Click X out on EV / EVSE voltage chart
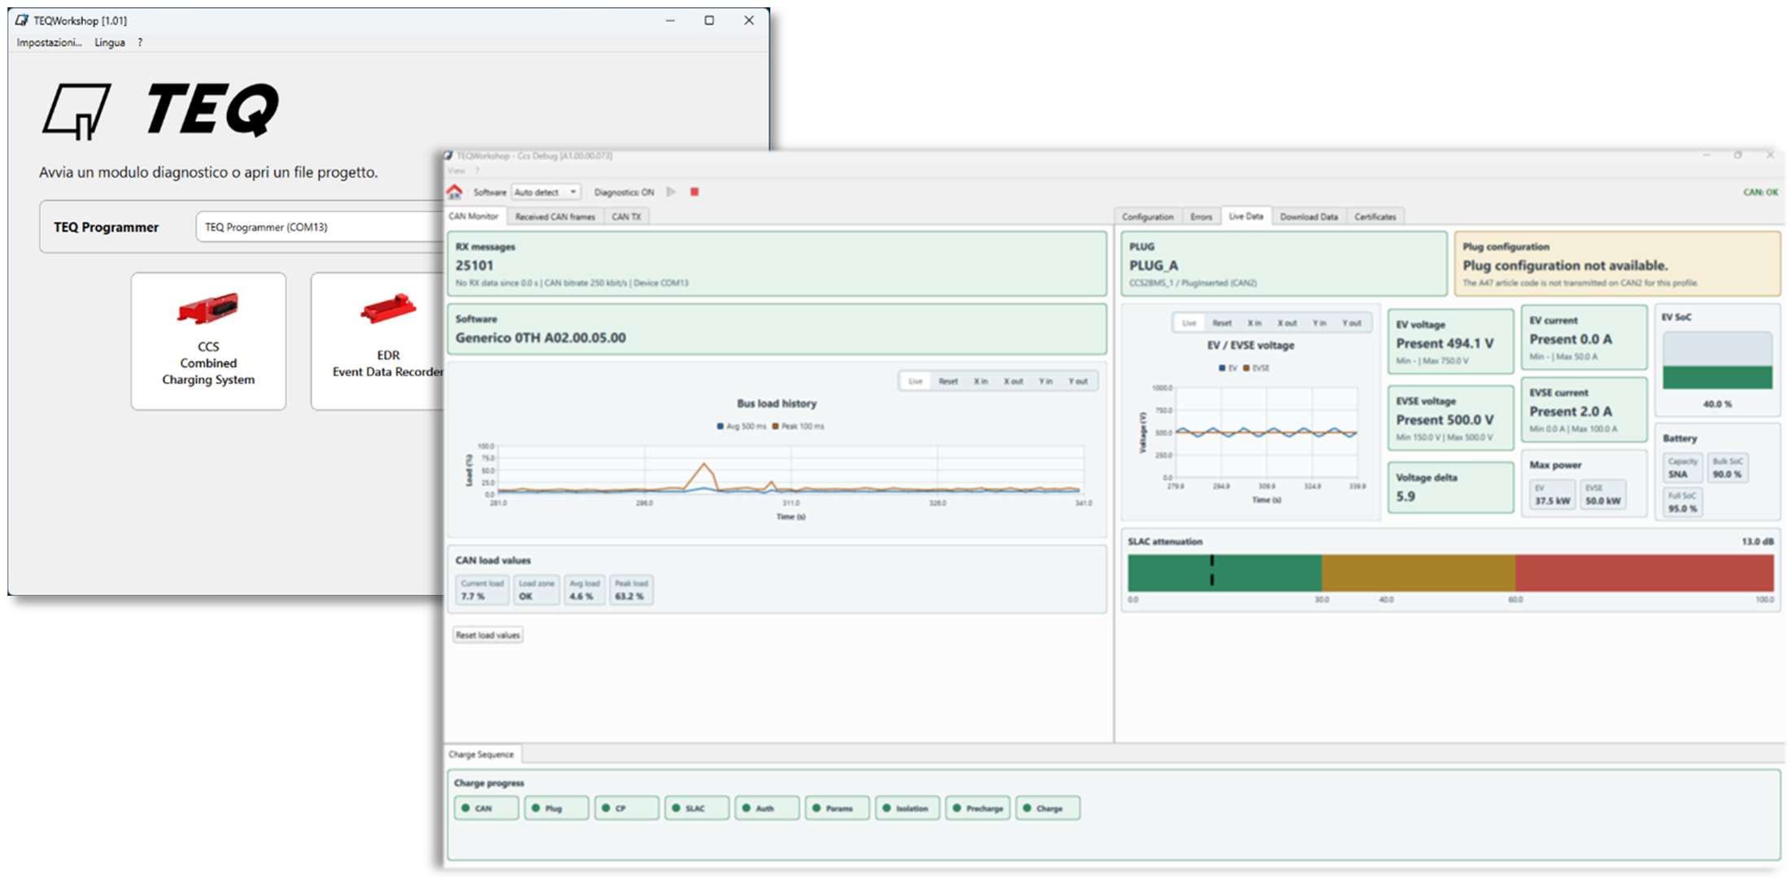Image resolution: width=1792 pixels, height=886 pixels. coord(1287,323)
